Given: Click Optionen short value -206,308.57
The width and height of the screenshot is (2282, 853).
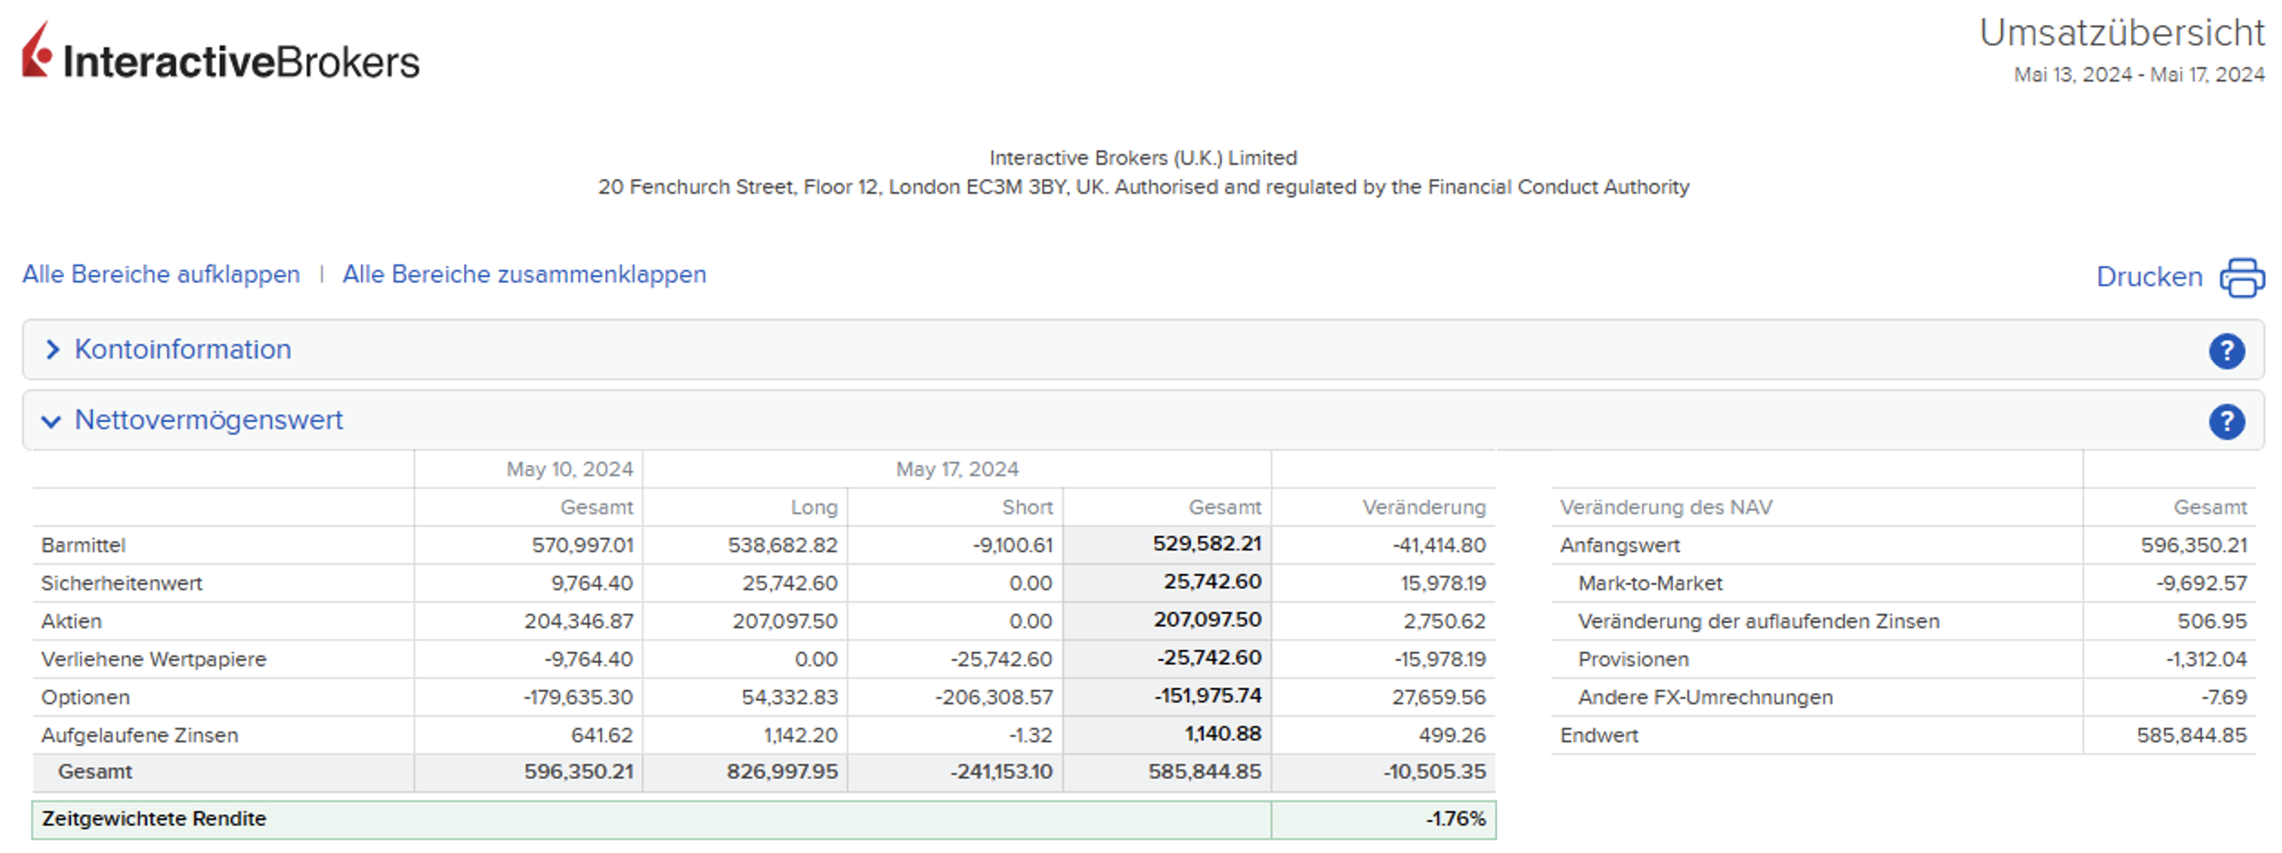Looking at the screenshot, I should click(993, 697).
